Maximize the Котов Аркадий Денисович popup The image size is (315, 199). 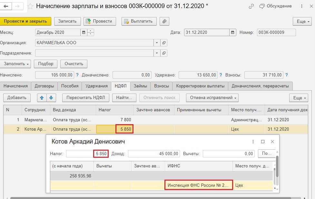coord(262,142)
